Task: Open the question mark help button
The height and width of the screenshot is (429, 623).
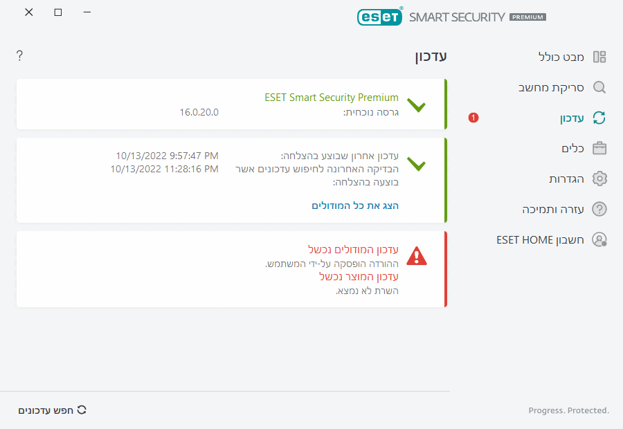Action: (19, 55)
